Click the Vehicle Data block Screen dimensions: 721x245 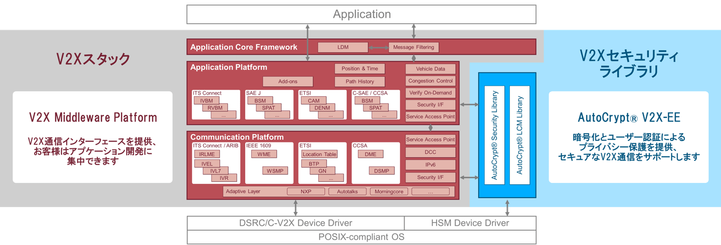click(430, 69)
